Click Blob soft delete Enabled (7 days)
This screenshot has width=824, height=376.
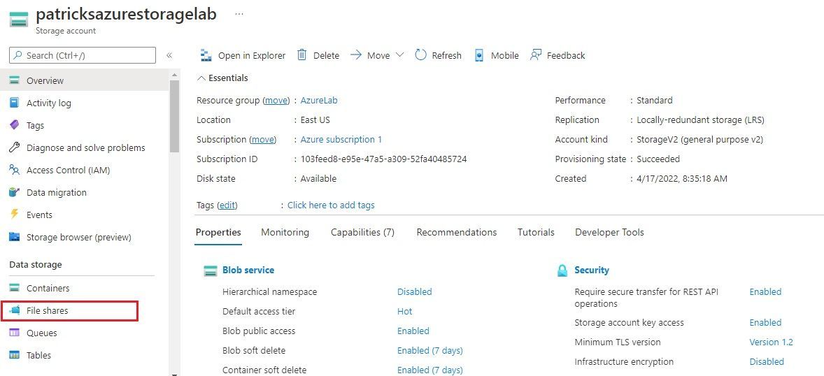[430, 350]
